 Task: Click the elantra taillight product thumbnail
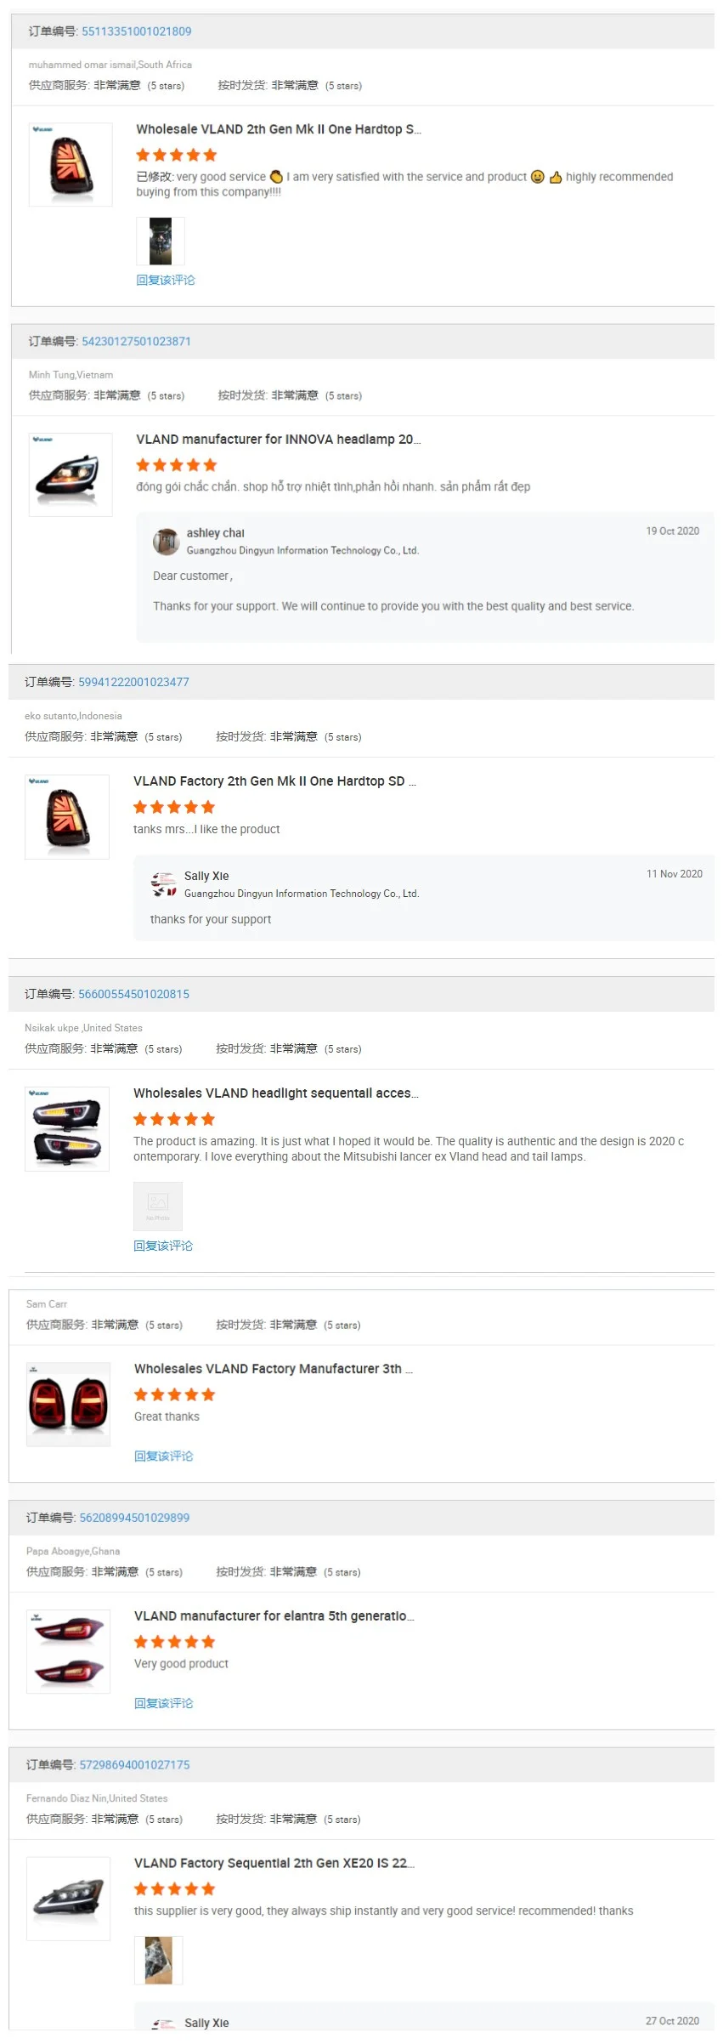click(x=69, y=1652)
